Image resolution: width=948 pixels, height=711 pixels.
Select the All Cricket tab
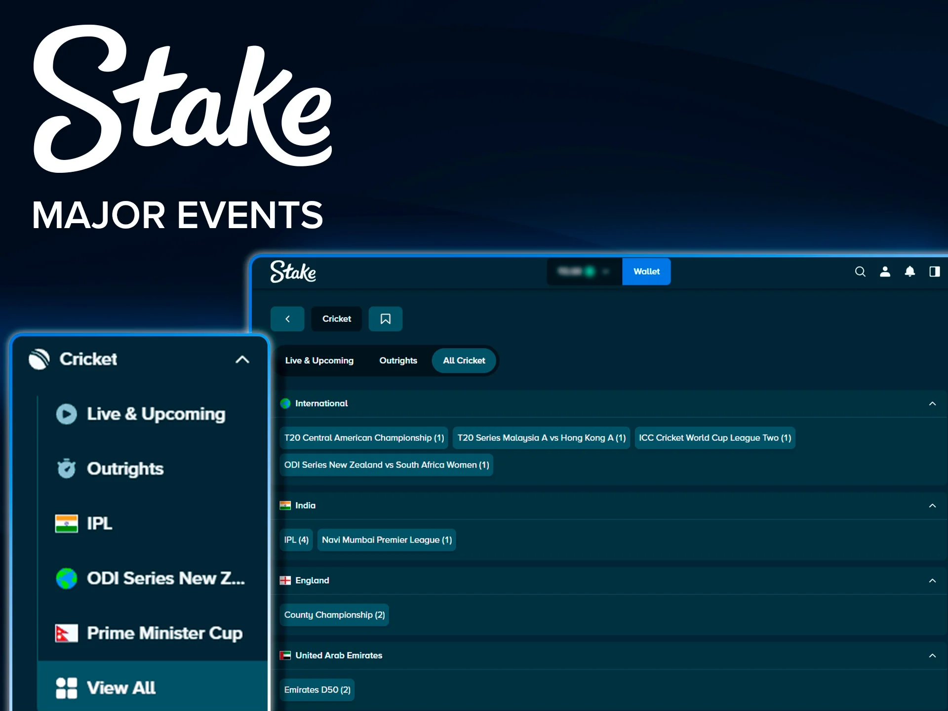click(464, 360)
